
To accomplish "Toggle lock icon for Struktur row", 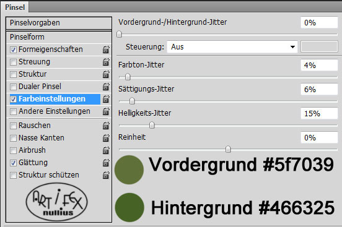I will [x=106, y=74].
